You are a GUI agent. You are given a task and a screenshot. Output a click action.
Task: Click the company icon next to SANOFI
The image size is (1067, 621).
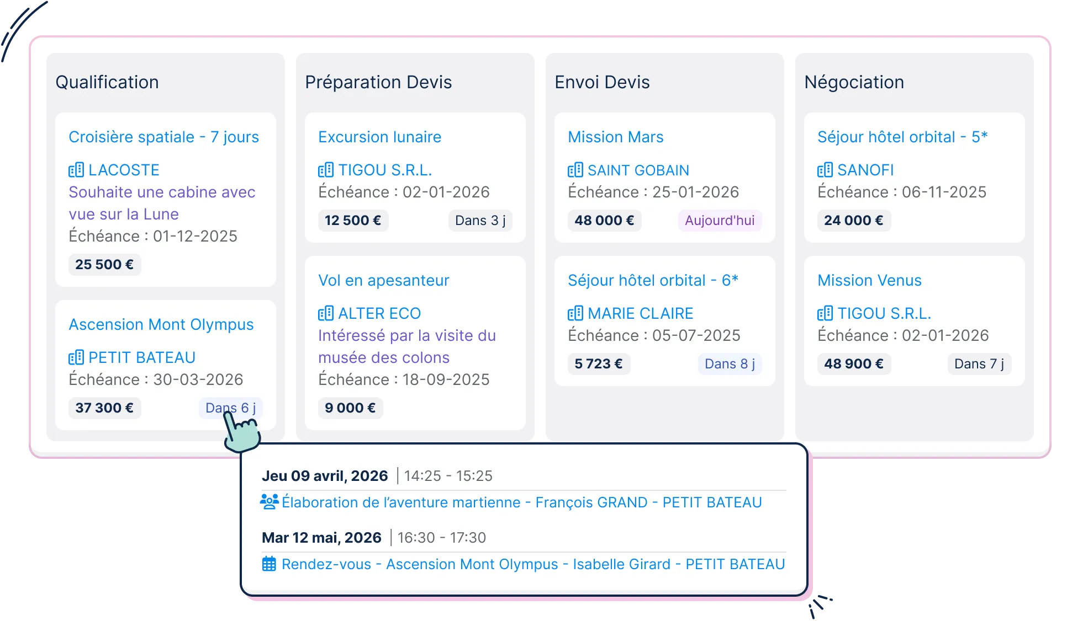pyautogui.click(x=825, y=170)
